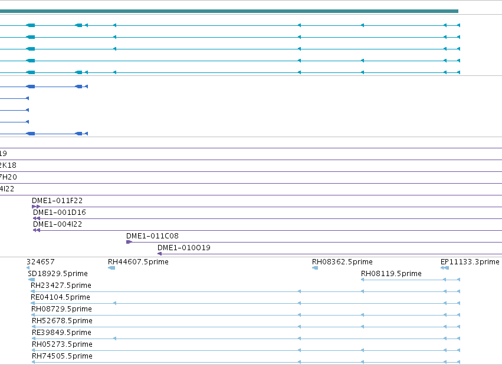The image size is (502, 365).
Task: Select EST RH44607.5prime label
Action: [138, 262]
